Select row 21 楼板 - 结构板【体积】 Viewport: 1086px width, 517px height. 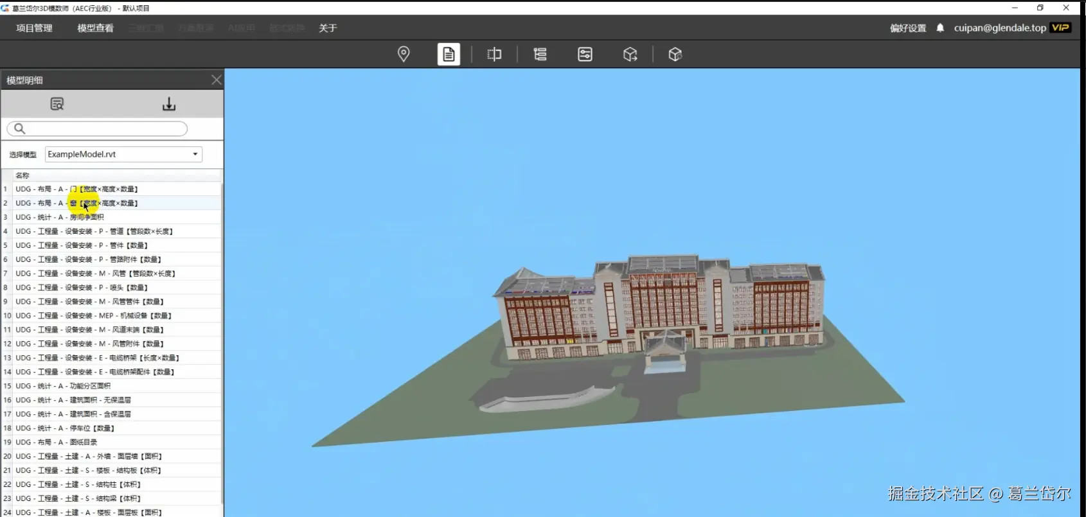[x=111, y=470]
